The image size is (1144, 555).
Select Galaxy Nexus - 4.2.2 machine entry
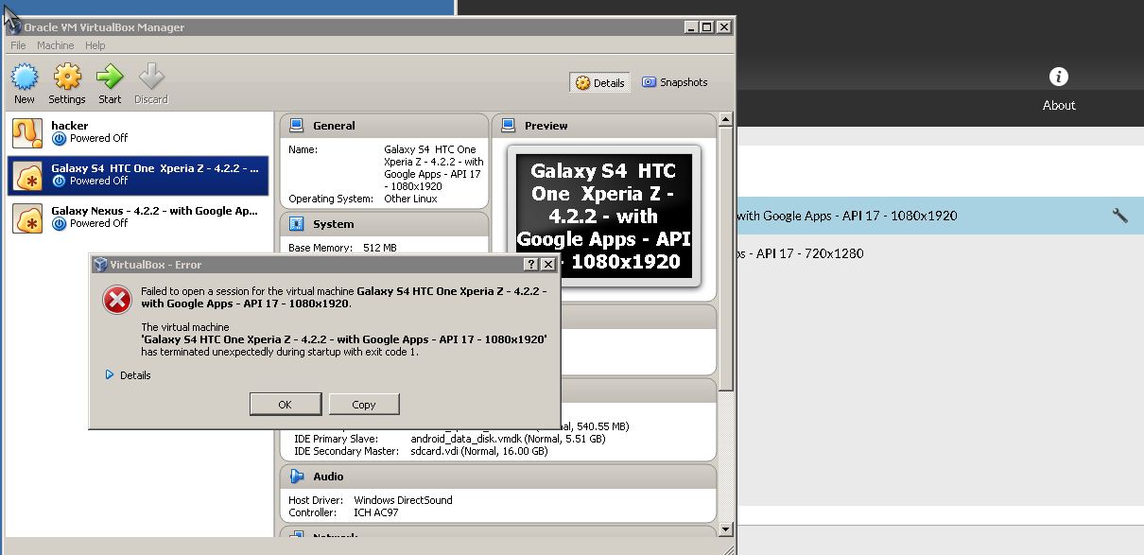[138, 217]
